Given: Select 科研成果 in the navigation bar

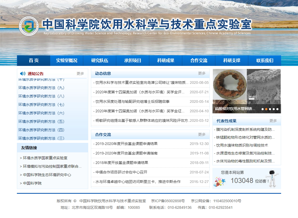Looking at the screenshot, I should [166, 60].
